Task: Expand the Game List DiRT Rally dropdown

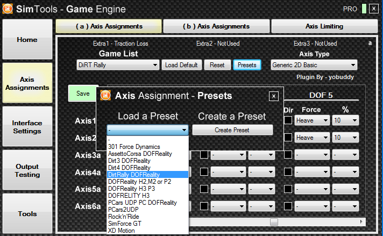Action: [x=118, y=65]
